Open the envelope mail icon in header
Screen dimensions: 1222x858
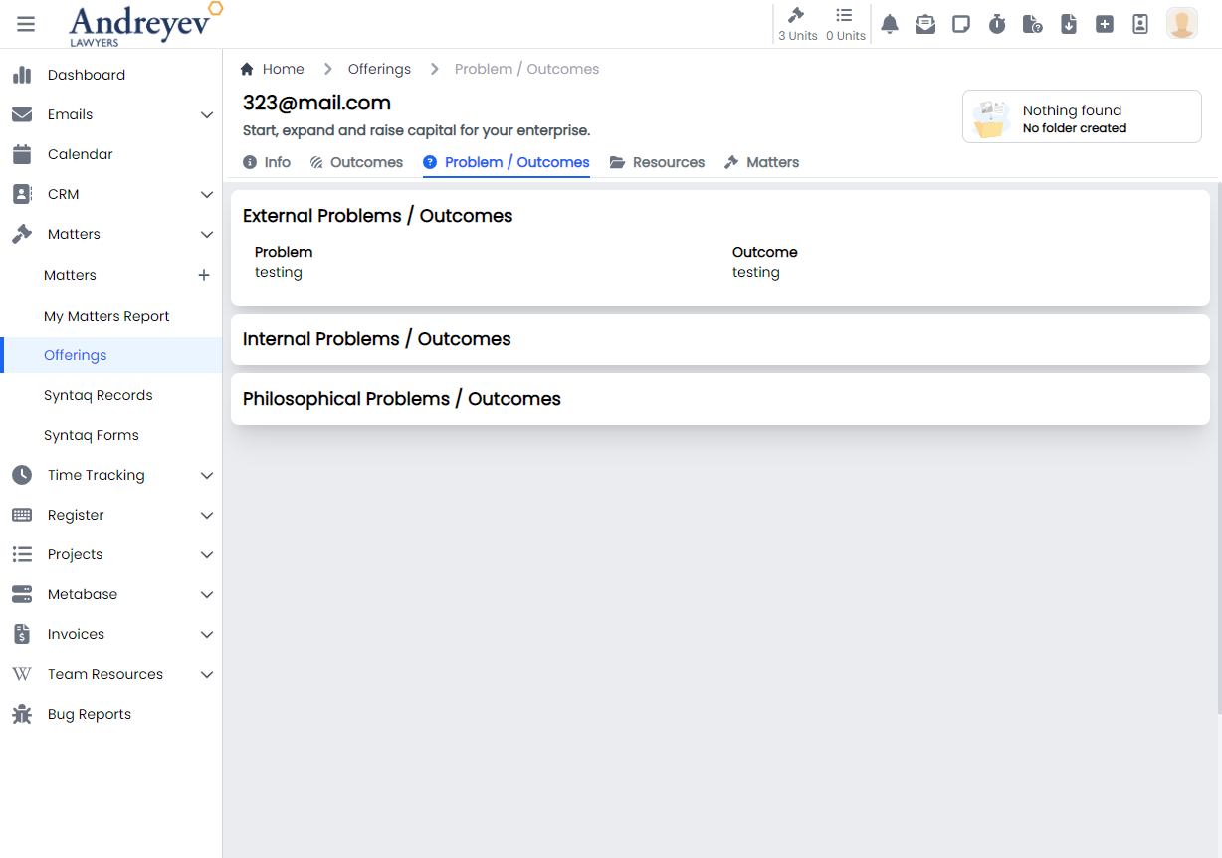925,24
